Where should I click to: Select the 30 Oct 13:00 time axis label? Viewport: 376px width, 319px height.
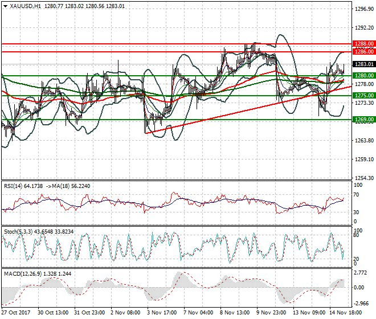click(x=53, y=313)
